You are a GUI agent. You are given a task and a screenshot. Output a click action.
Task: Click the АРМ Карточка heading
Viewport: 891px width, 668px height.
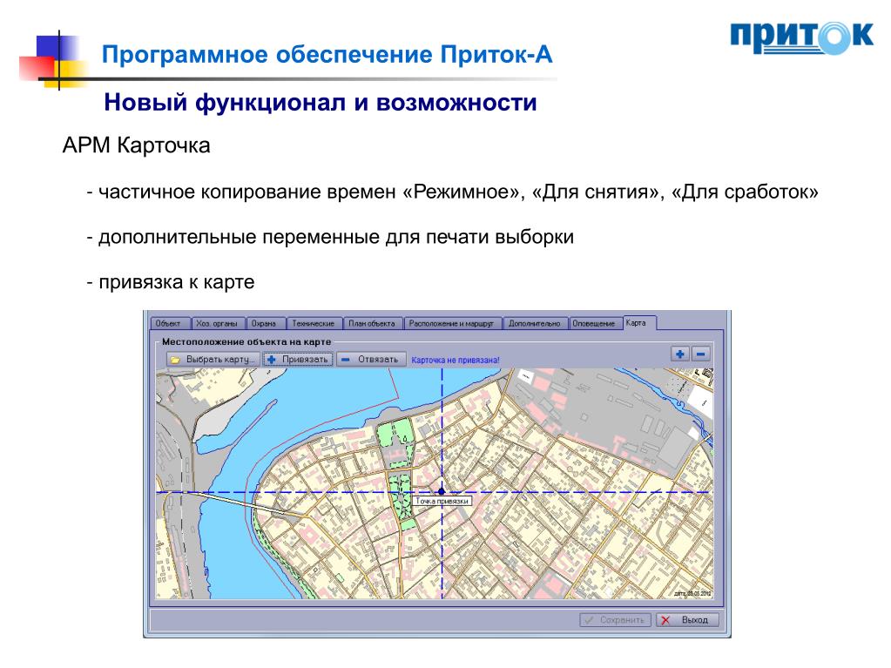[x=137, y=145]
